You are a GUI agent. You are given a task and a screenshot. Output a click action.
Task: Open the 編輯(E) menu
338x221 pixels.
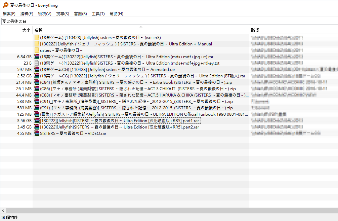(27, 14)
